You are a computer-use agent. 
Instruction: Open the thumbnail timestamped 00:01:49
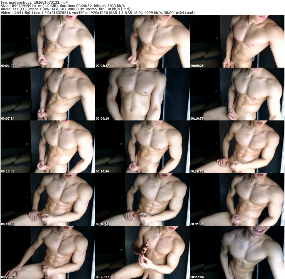(48, 41)
